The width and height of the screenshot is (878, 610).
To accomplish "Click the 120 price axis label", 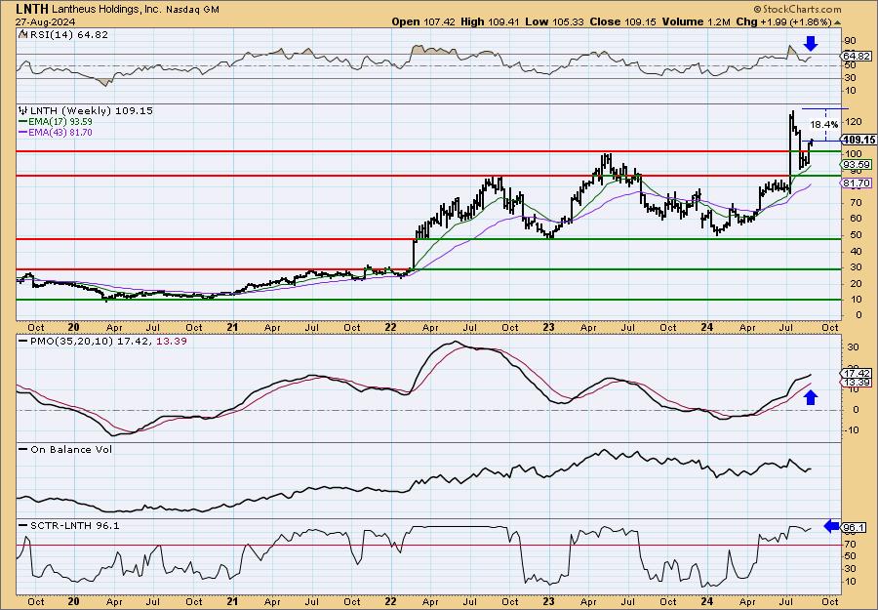I will (854, 122).
